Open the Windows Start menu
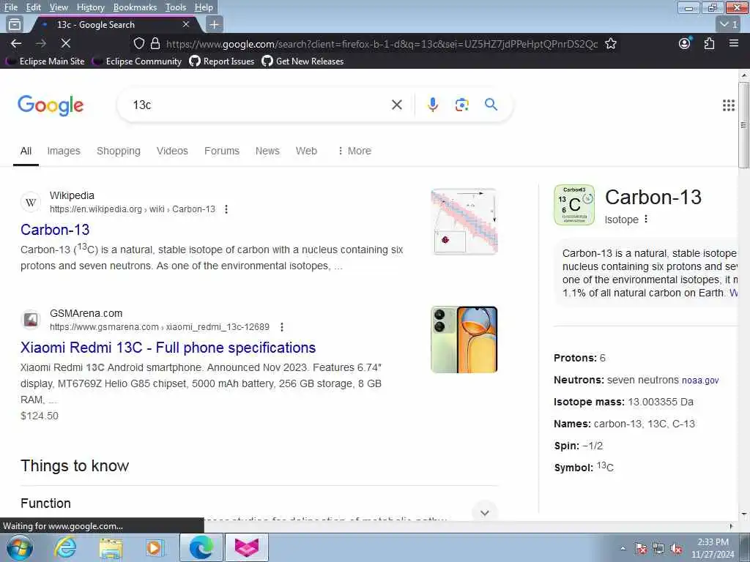The height and width of the screenshot is (562, 750). tap(20, 547)
